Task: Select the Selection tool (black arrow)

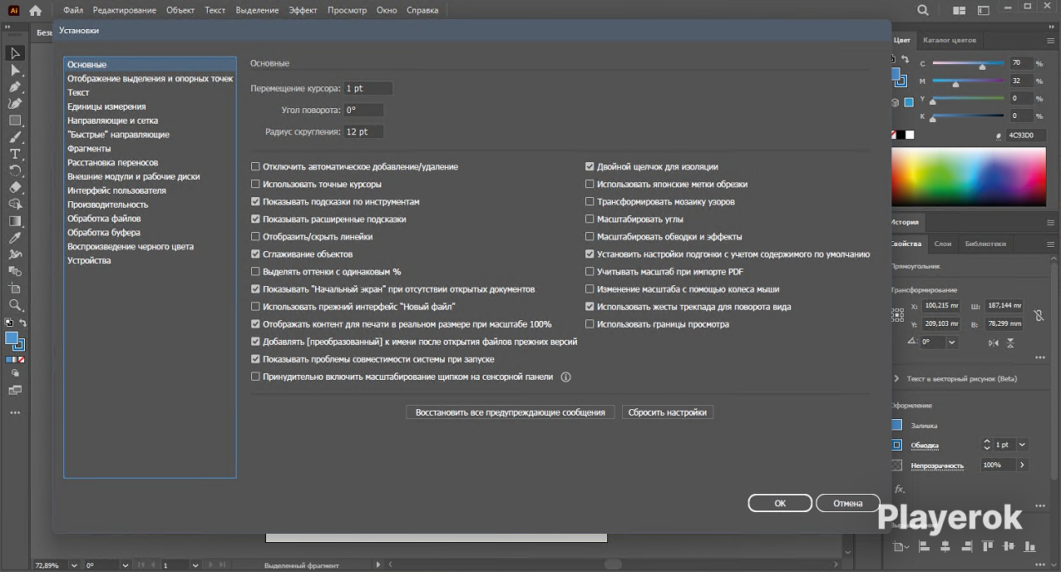Action: click(15, 53)
